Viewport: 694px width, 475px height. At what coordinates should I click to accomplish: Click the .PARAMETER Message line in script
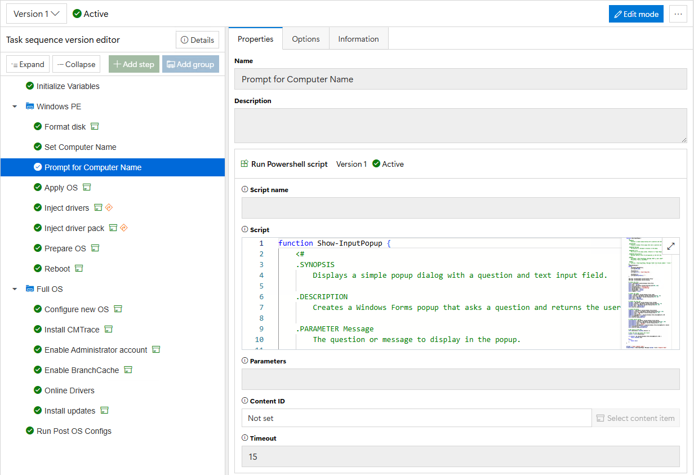335,329
